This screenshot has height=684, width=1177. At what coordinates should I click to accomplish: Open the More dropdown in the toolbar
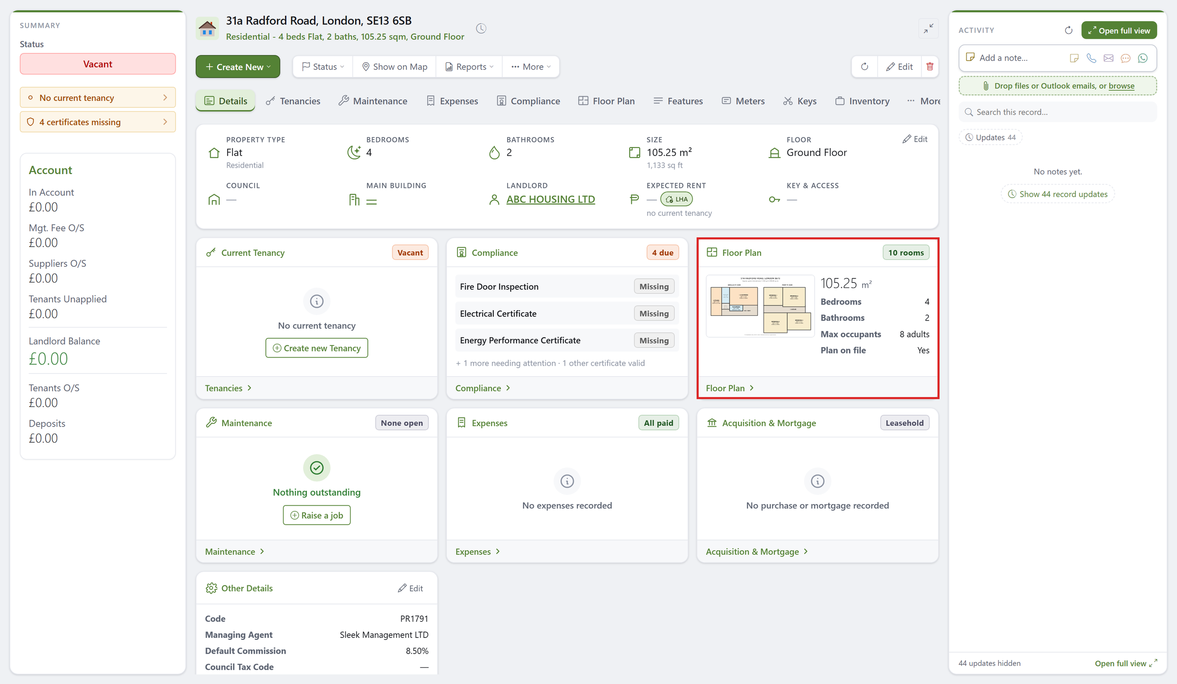pos(531,67)
